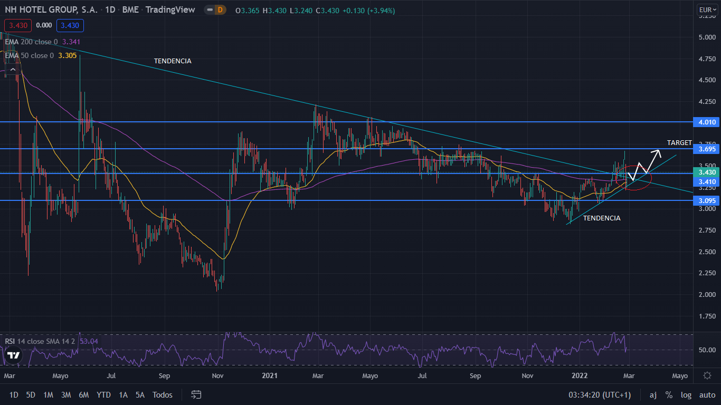Click the orange D delayed-data badge

(x=220, y=10)
